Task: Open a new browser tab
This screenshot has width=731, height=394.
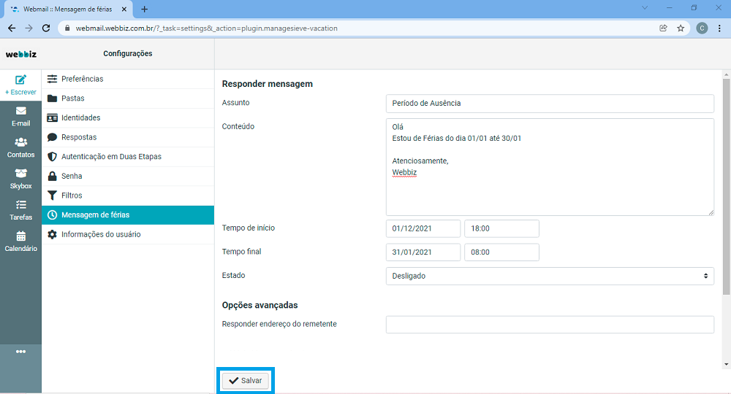Action: tap(144, 9)
